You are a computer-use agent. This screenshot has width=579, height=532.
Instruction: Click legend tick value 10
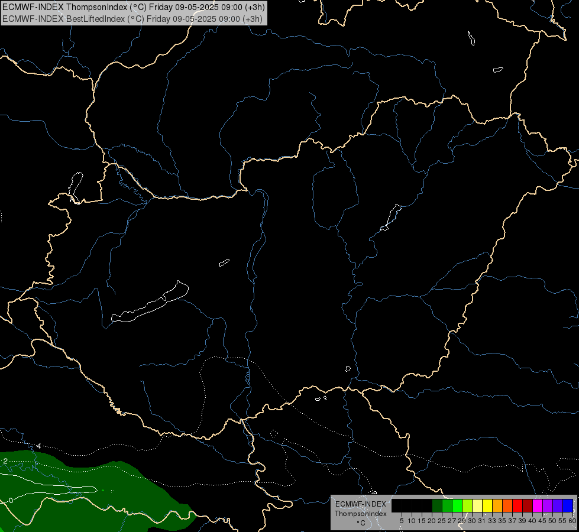pyautogui.click(x=412, y=521)
